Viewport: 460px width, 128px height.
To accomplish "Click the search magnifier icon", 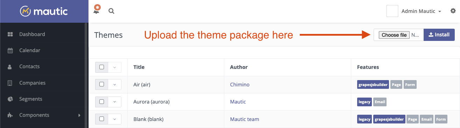I will (x=112, y=11).
